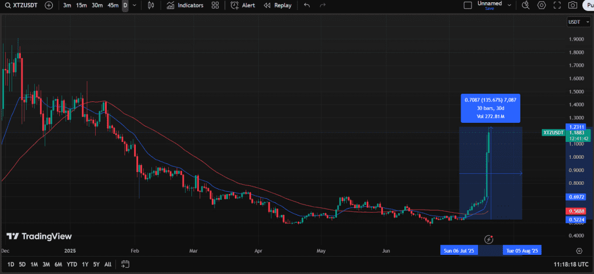The height and width of the screenshot is (274, 594).
Task: Open go to date calendar icon
Action: (125, 265)
